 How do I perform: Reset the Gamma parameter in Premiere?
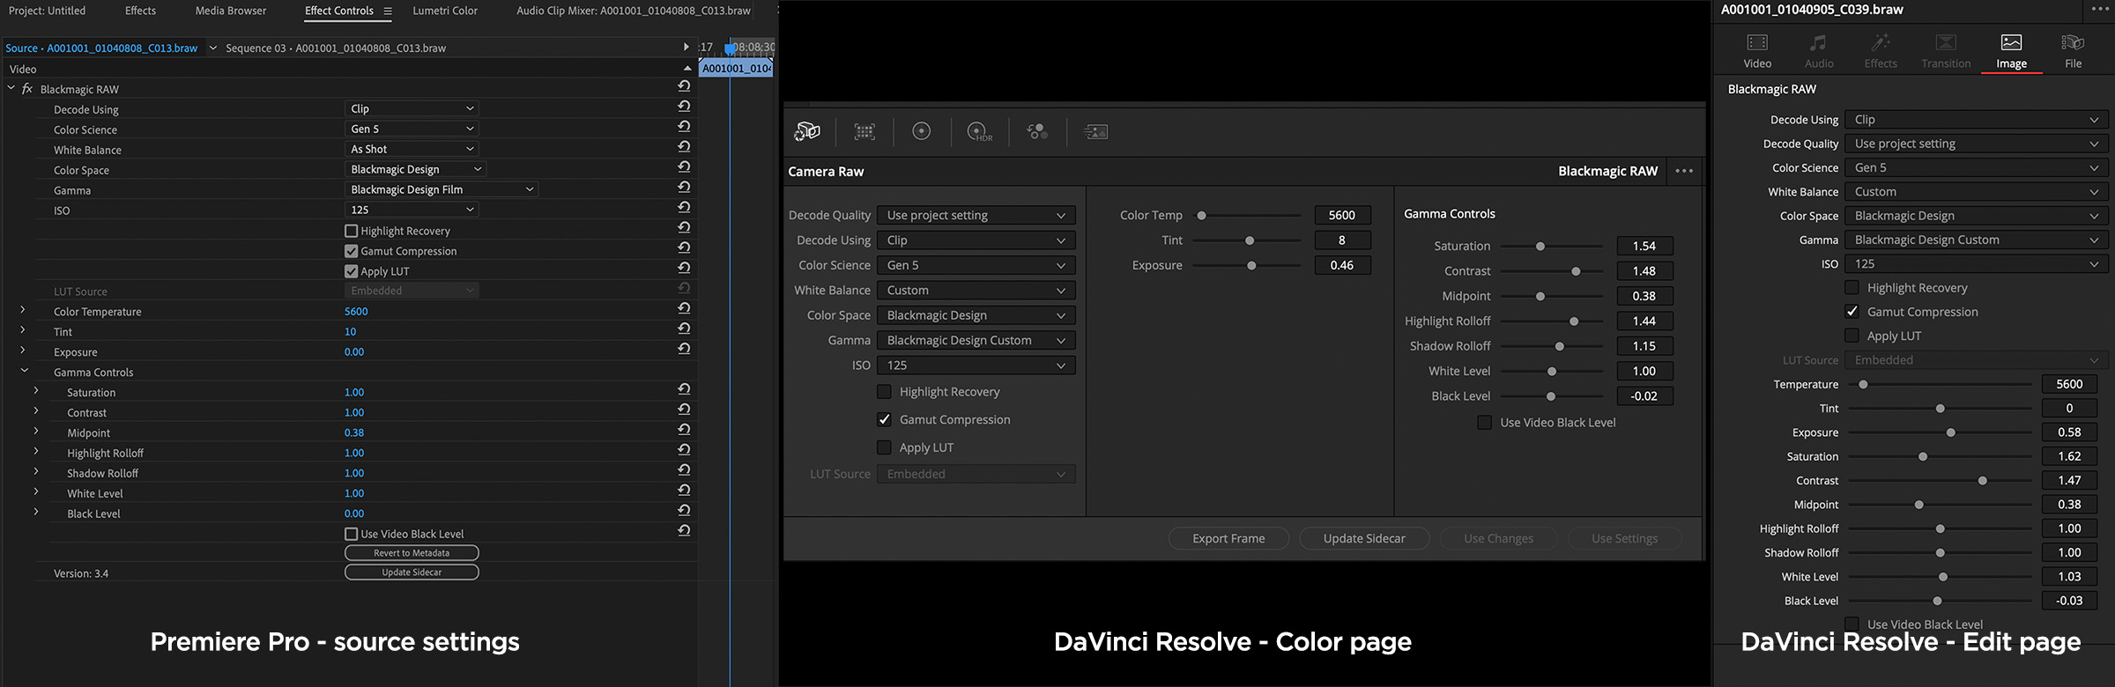pos(684,188)
